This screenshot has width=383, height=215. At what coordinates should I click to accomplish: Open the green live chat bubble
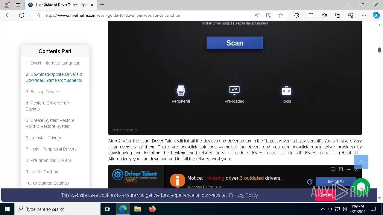[361, 187]
